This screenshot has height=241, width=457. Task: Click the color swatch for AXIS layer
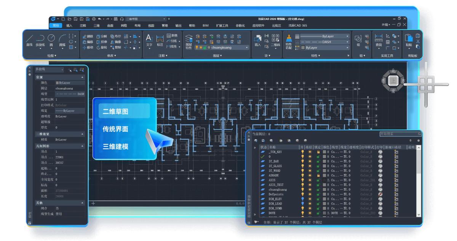click(324, 180)
